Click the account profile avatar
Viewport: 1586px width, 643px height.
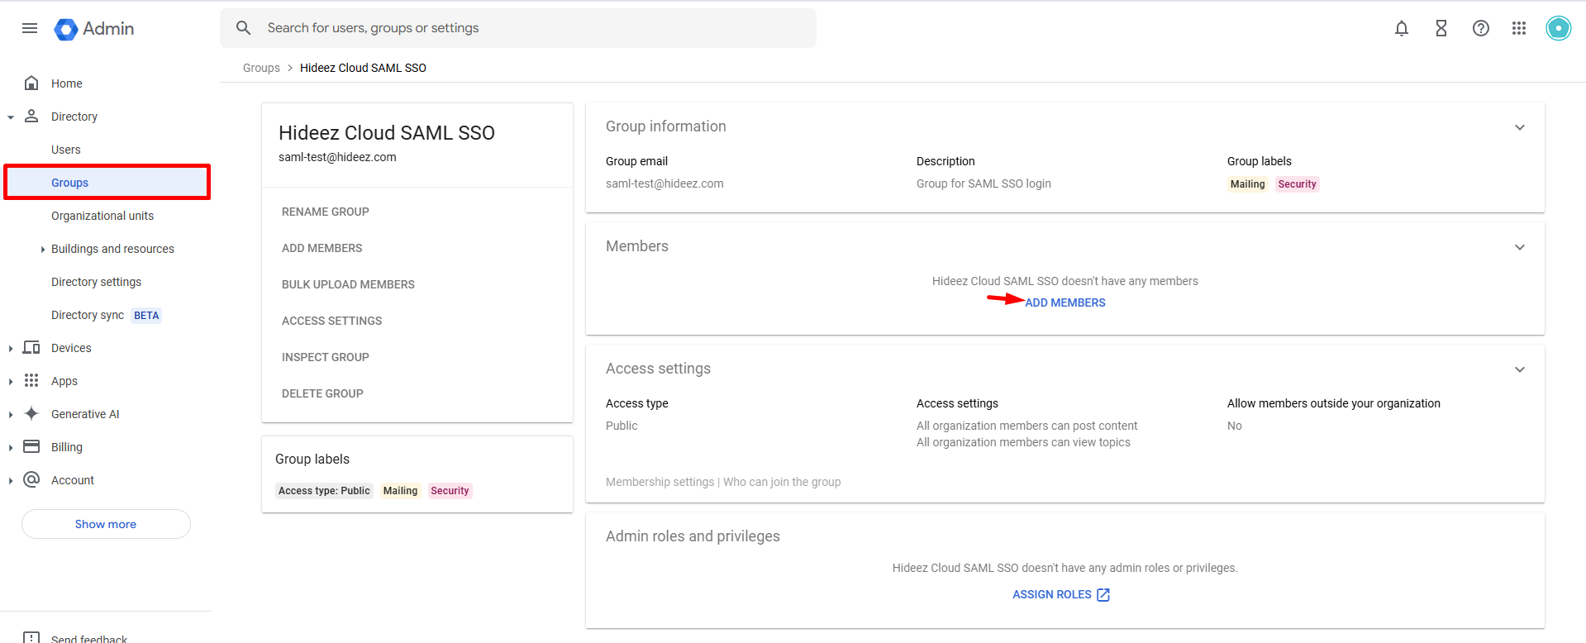[1558, 28]
